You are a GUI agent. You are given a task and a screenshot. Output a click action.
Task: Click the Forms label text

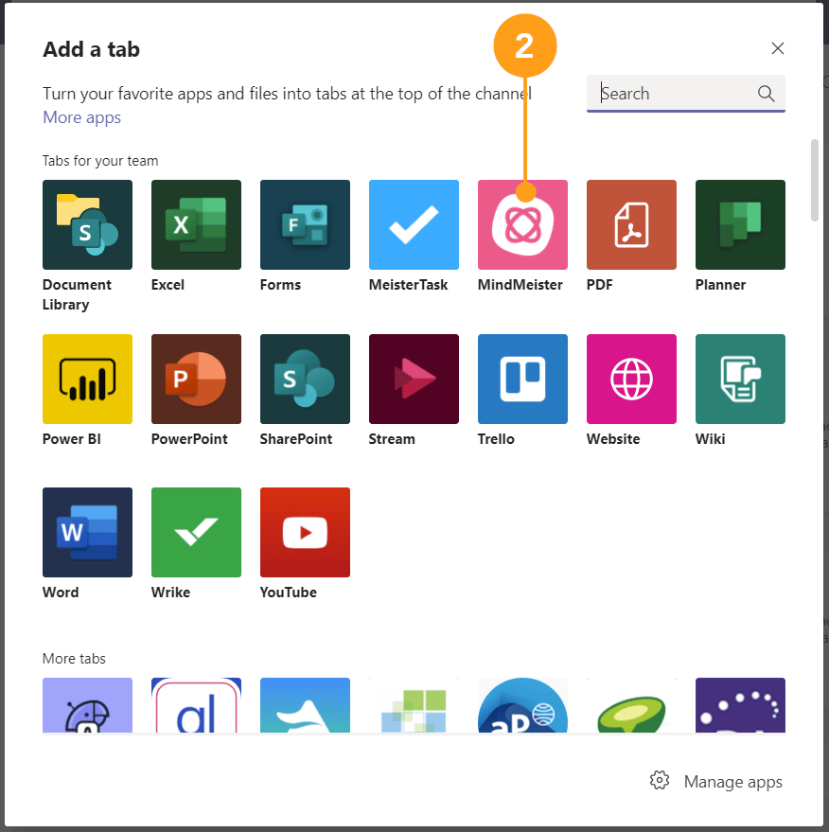point(280,285)
